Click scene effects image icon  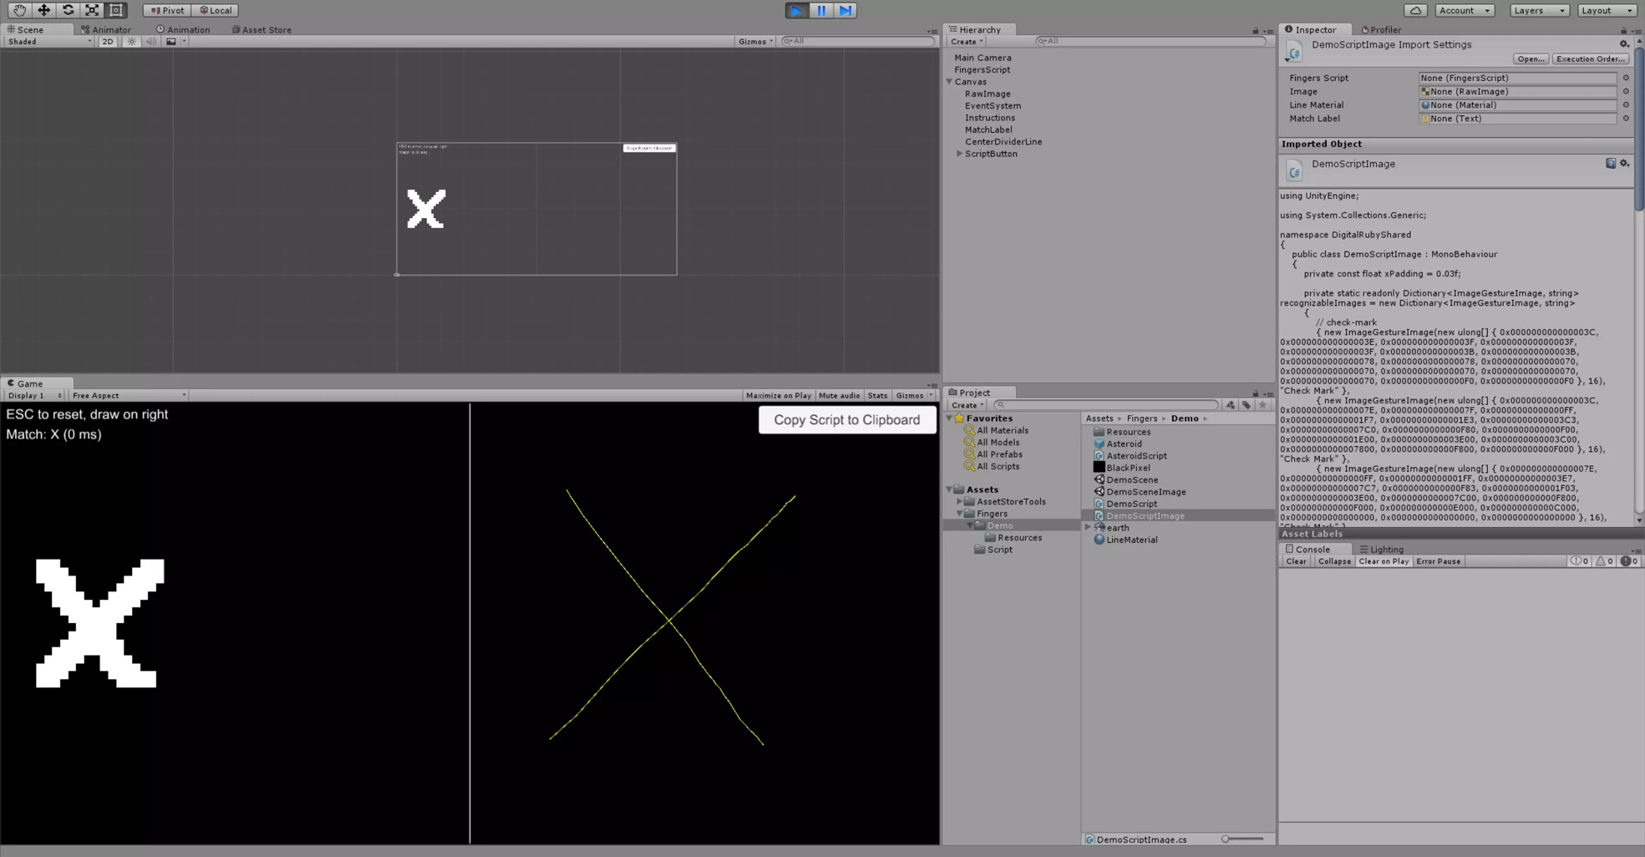(x=171, y=41)
